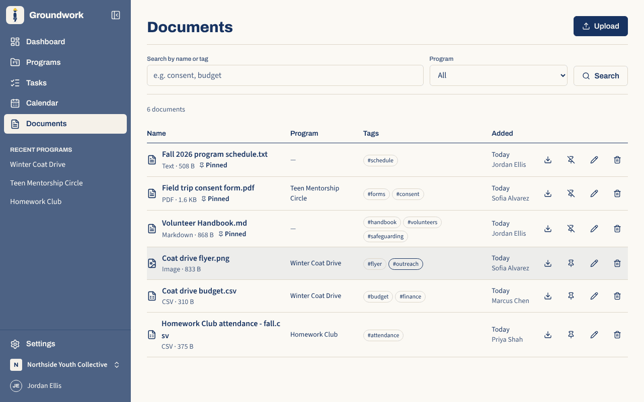Unpin Fall 2026 program schedule.txt

tap(571, 160)
